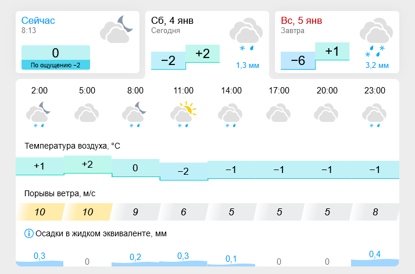Click the −2 temperature bar at 11:00
Image resolution: width=415 pixels, height=274 pixels.
tap(184, 171)
